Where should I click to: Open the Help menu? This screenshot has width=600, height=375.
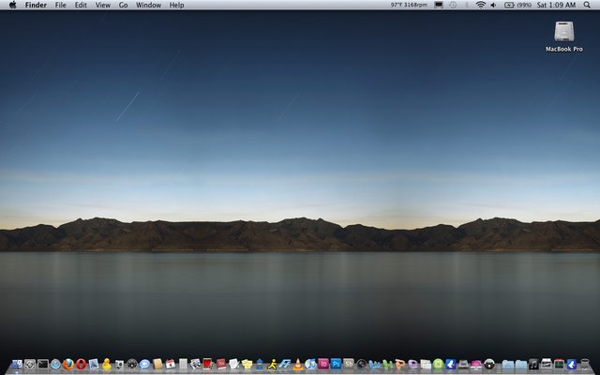pos(176,5)
